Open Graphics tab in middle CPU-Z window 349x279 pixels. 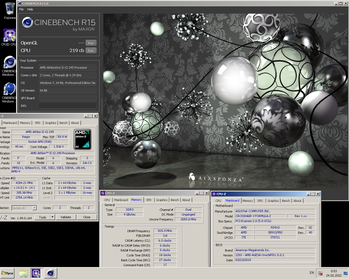[162, 200]
